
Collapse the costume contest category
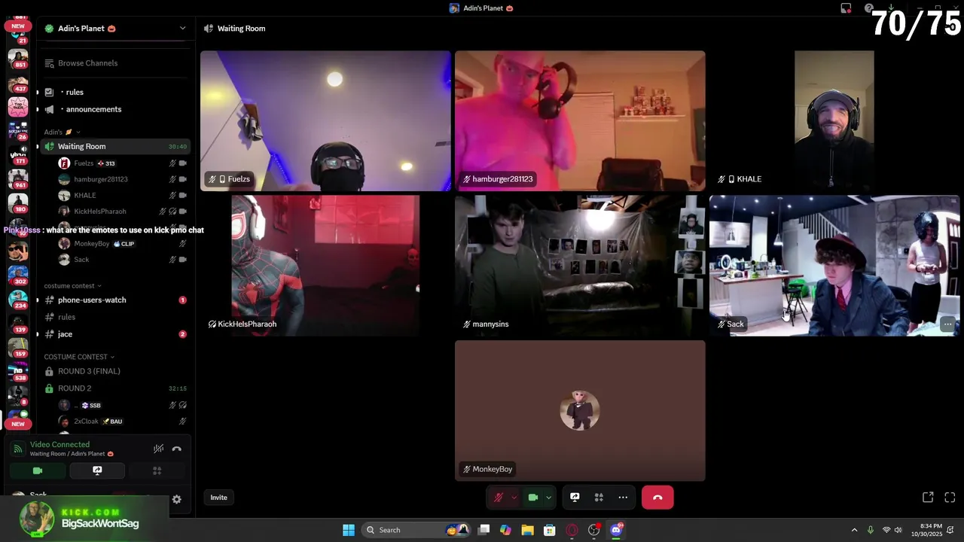[72, 286]
